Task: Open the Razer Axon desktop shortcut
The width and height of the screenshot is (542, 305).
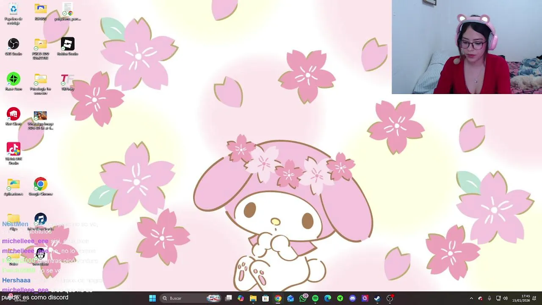Action: coord(14,82)
